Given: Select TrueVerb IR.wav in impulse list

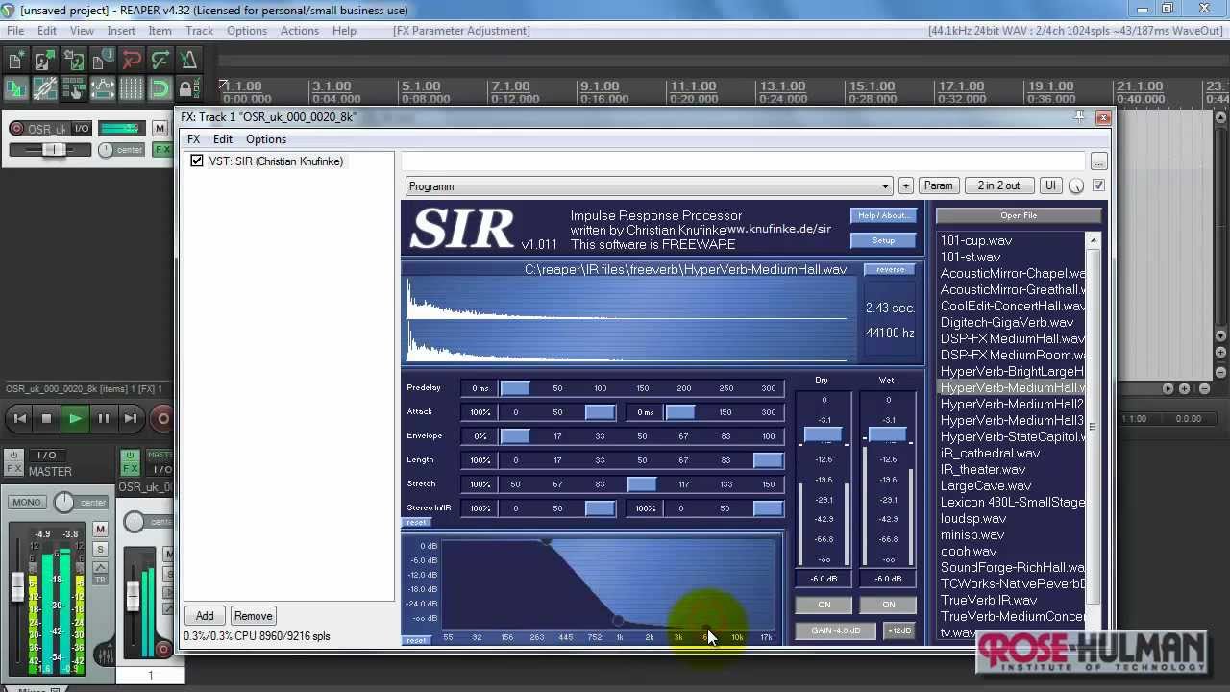Looking at the screenshot, I should click(989, 601).
